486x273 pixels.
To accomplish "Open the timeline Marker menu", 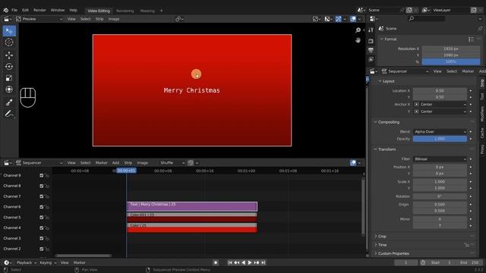I will [79, 262].
